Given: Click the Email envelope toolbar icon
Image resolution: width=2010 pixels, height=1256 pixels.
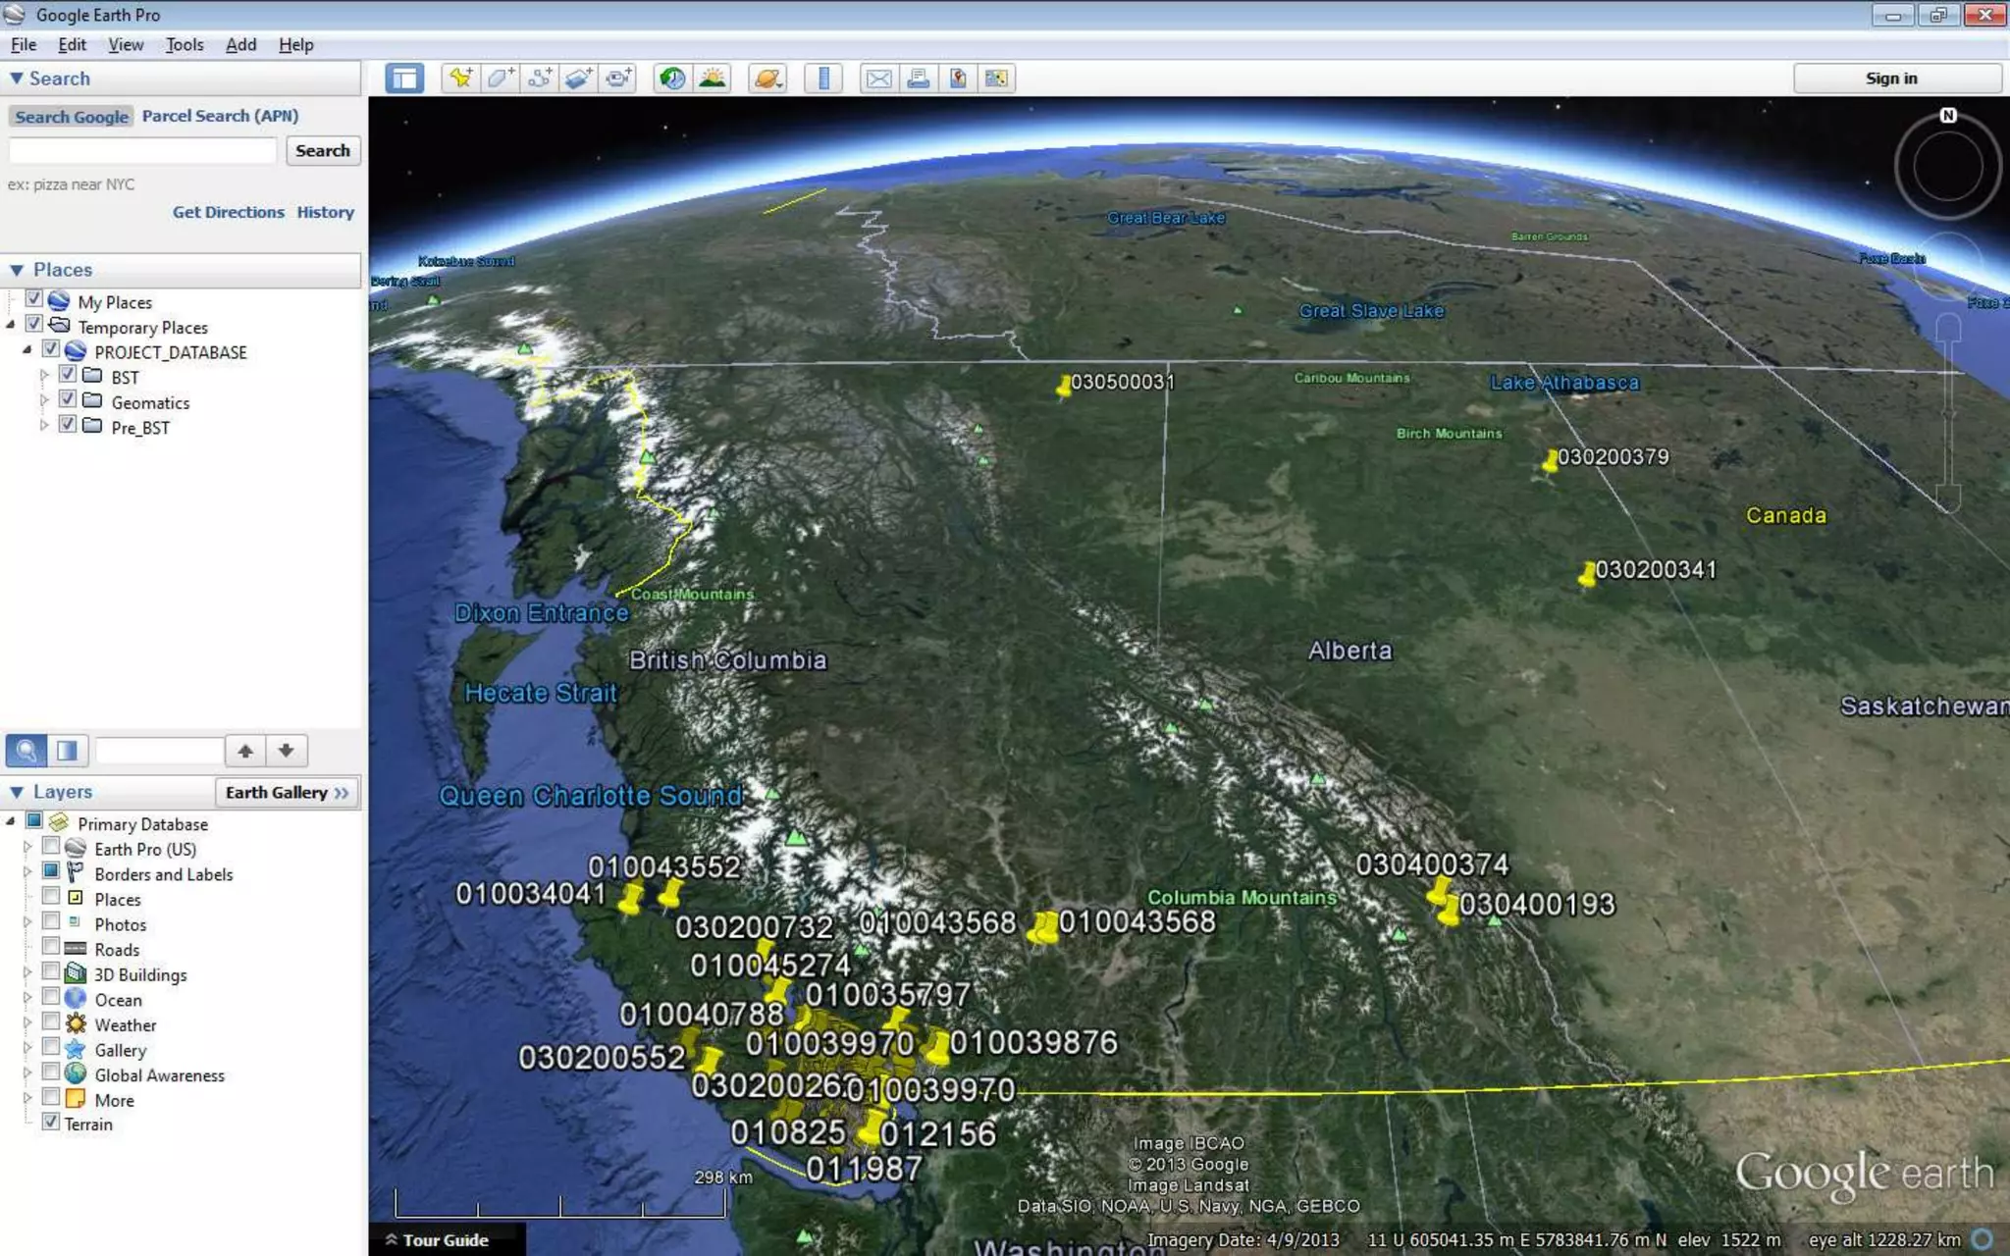Looking at the screenshot, I should pos(878,78).
